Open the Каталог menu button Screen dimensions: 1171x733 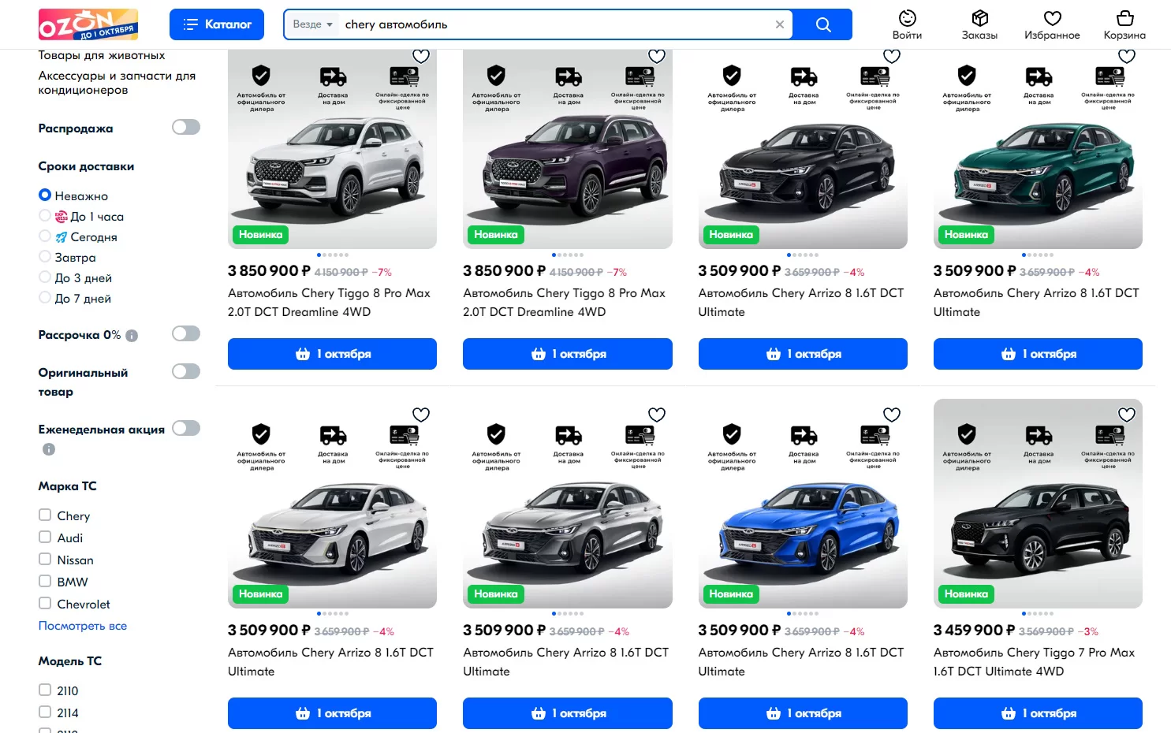click(x=217, y=24)
